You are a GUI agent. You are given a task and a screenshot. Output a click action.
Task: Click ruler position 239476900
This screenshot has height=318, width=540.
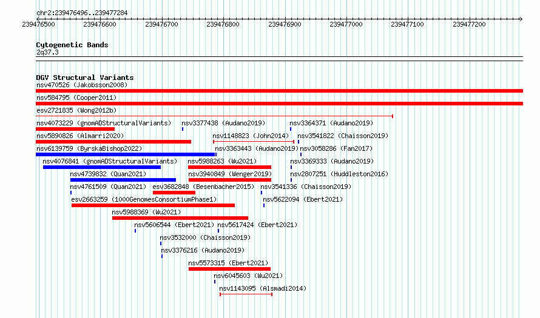pos(285,24)
